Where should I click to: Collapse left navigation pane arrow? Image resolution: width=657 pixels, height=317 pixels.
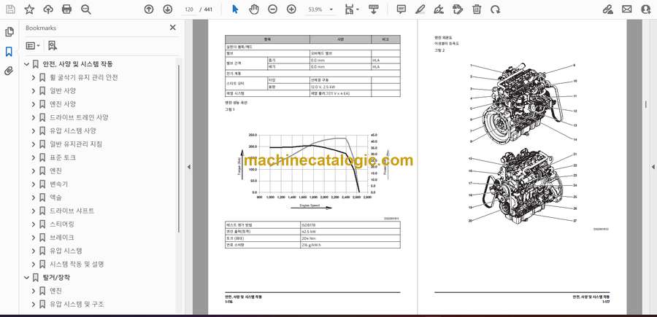pos(188,167)
